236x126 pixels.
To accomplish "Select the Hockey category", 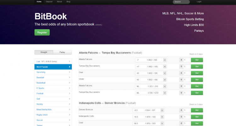I will [x=53, y=104].
